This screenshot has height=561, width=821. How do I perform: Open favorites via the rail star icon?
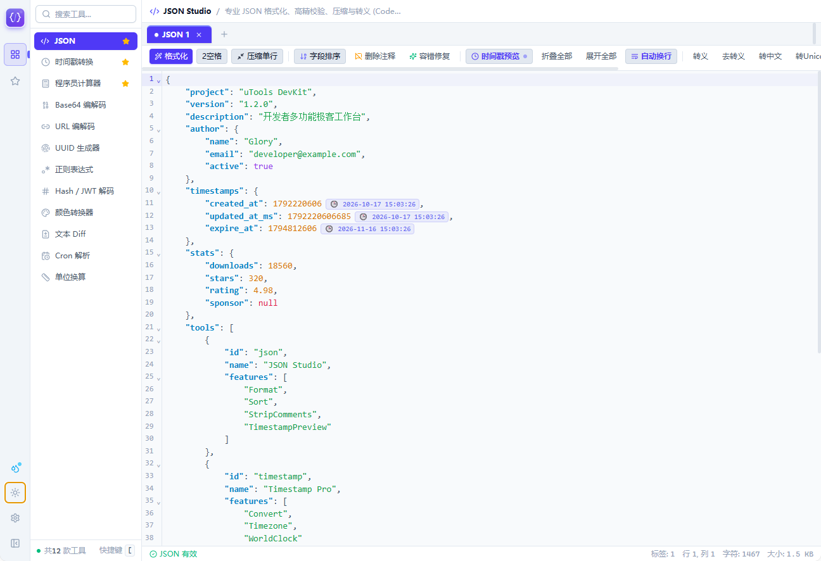pyautogui.click(x=15, y=81)
